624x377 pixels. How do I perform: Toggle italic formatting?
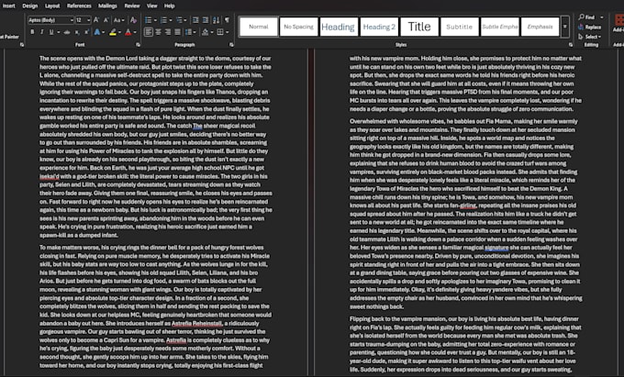[42, 32]
